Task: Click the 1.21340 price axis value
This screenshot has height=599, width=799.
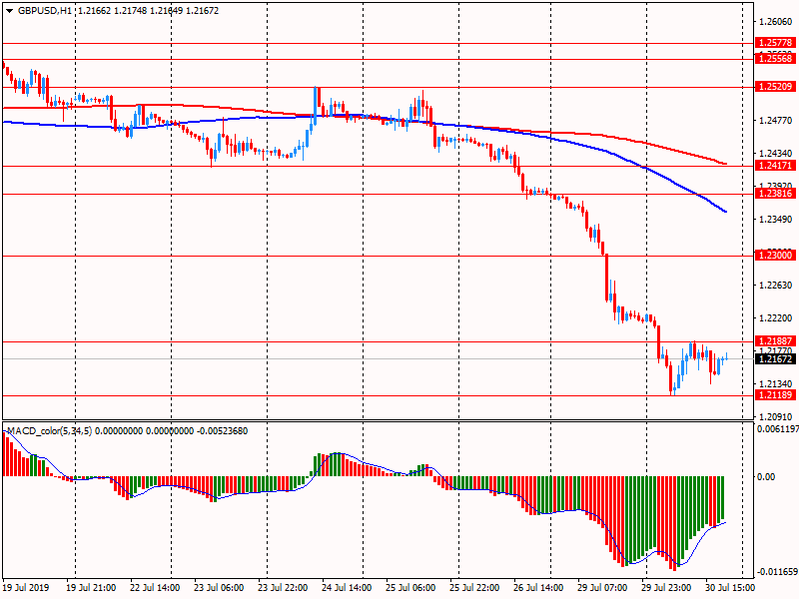Action: [x=776, y=384]
